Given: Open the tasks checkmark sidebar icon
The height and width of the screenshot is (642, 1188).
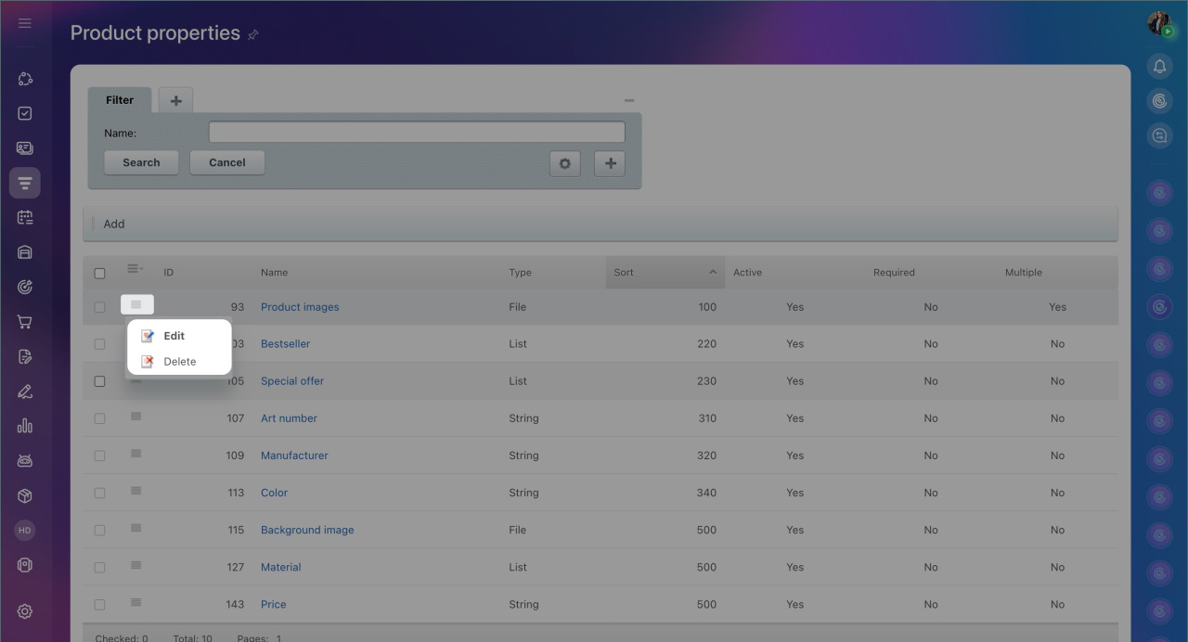Looking at the screenshot, I should (x=25, y=113).
